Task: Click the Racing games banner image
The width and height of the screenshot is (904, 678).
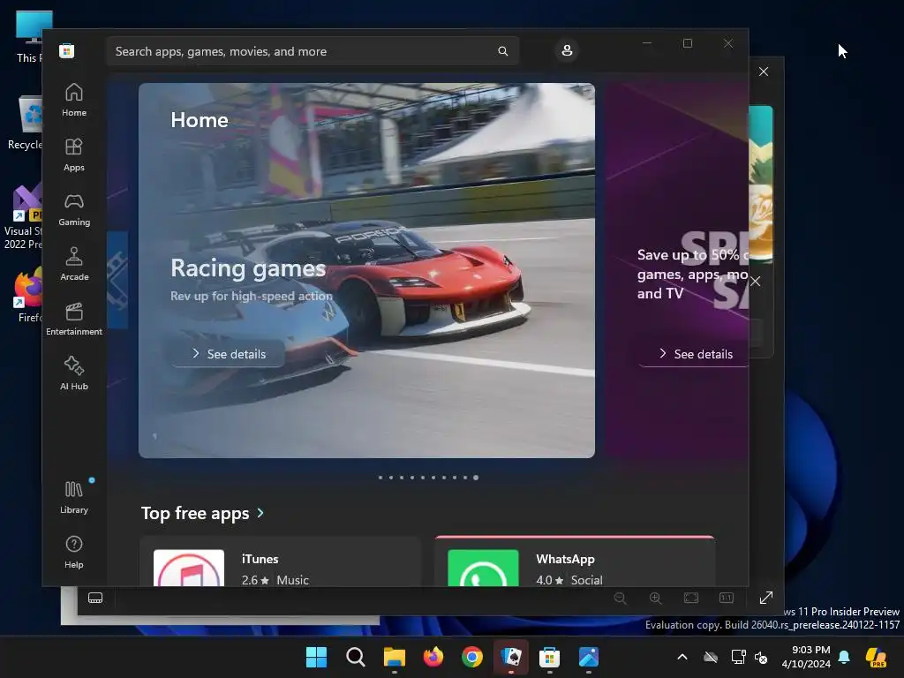Action: tap(366, 270)
